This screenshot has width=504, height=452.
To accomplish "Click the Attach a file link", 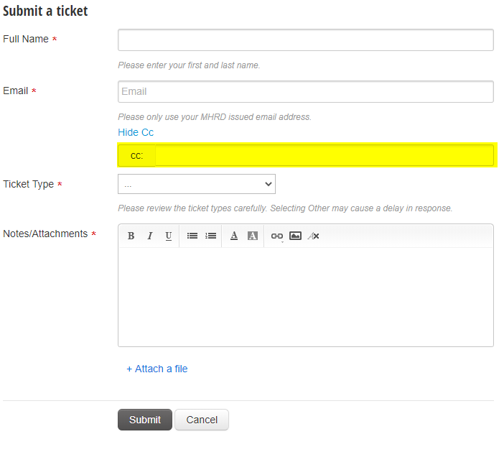I will coord(157,369).
